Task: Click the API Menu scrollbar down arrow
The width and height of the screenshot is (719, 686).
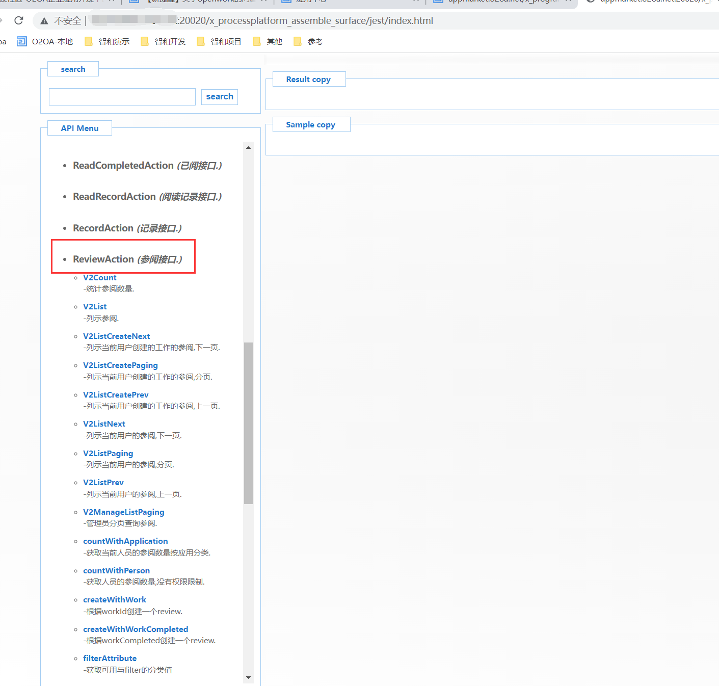Action: tap(249, 677)
